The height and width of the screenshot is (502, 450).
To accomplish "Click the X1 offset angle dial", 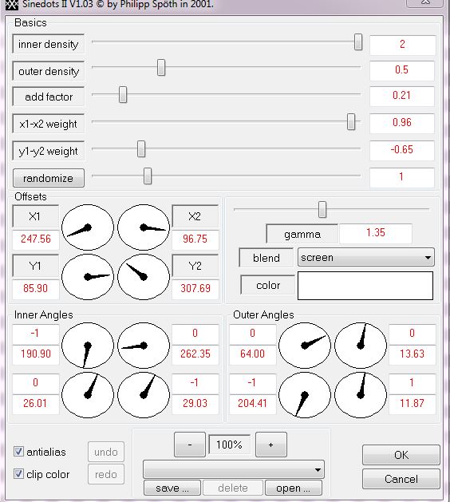I will pyautogui.click(x=88, y=227).
